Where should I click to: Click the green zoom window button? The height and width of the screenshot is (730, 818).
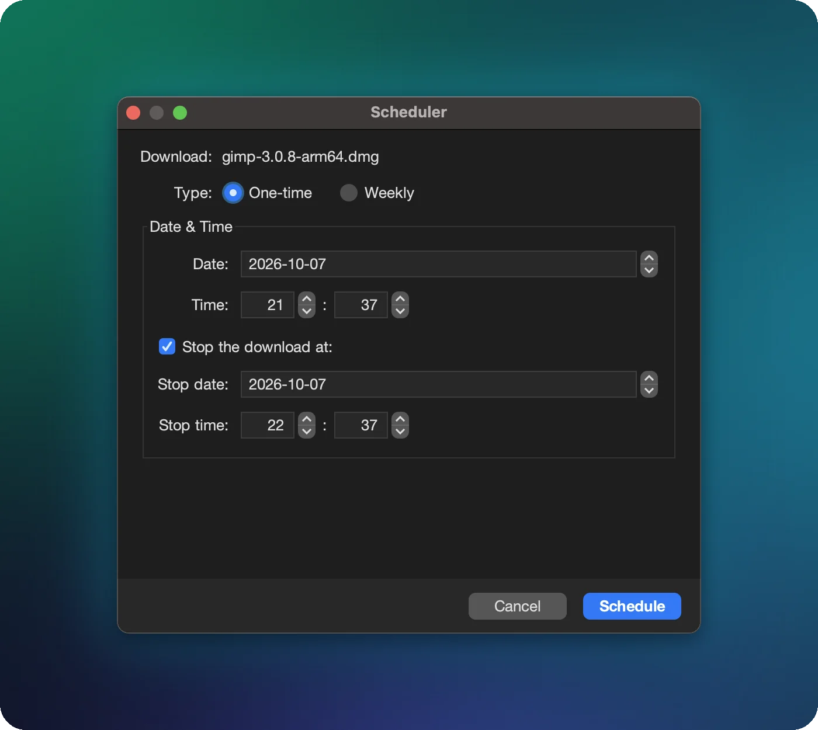point(180,113)
